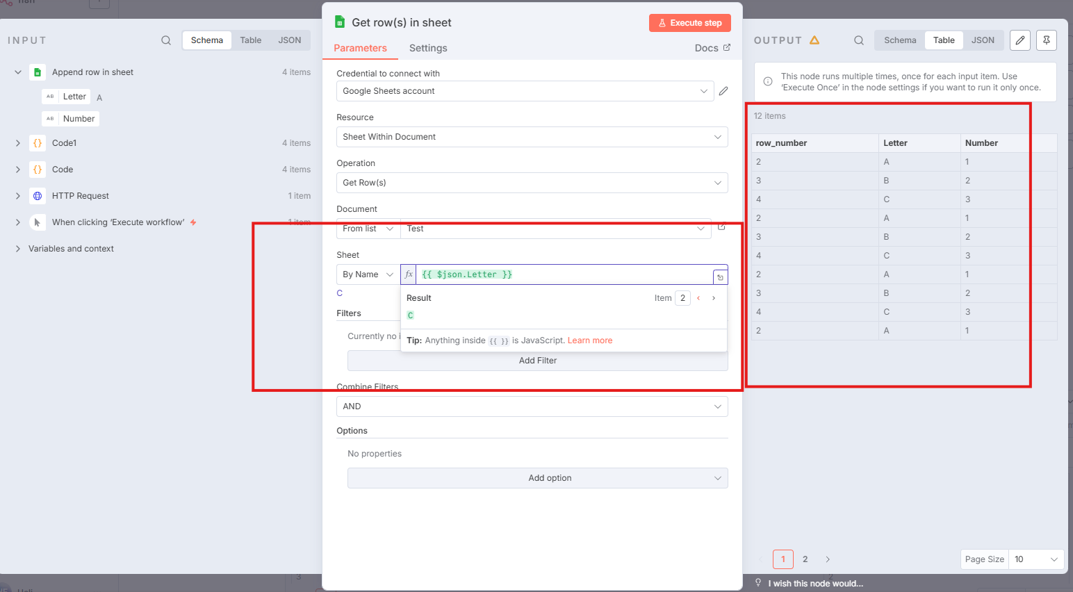Click the edit output pencil icon
This screenshot has width=1073, height=592.
pos(1019,40)
